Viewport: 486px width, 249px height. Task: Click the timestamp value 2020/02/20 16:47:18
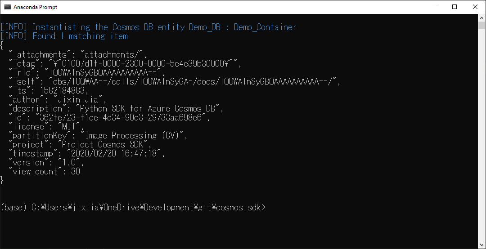pyautogui.click(x=116, y=153)
